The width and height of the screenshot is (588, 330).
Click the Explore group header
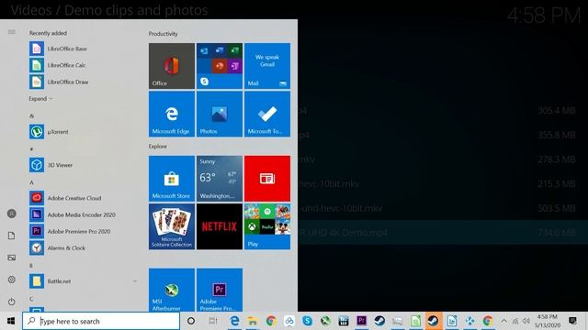158,147
